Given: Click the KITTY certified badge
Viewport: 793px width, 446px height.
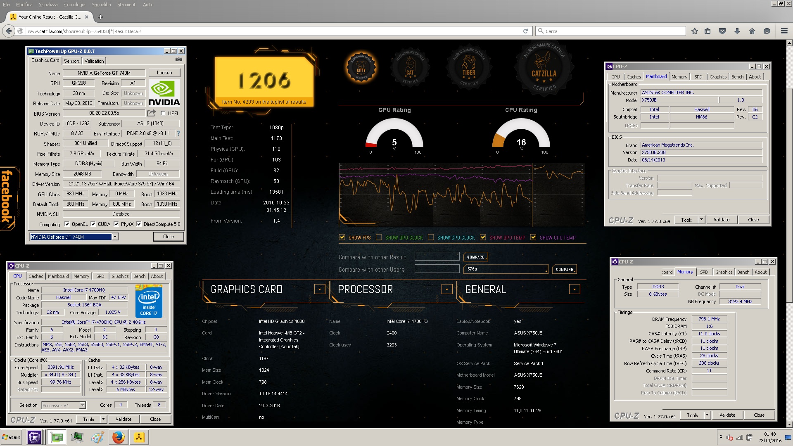Looking at the screenshot, I should [361, 67].
